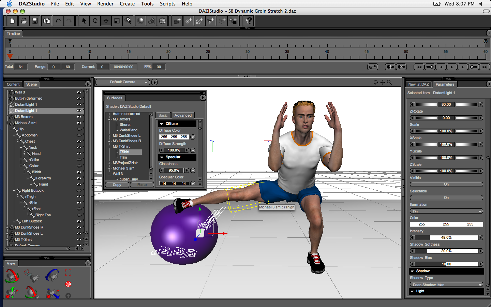The height and width of the screenshot is (307, 491).
Task: Open the help question mark tool
Action: tap(249, 21)
